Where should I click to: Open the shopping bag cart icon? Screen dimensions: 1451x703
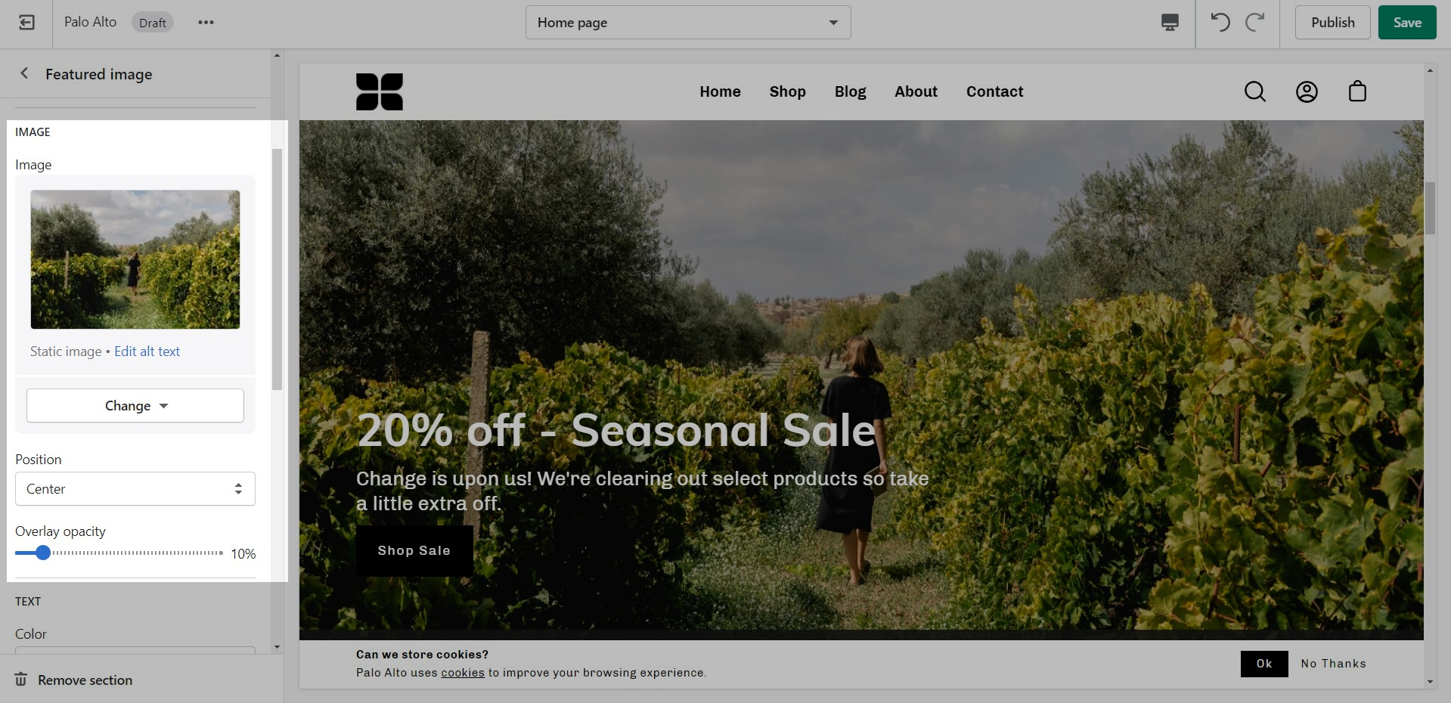(x=1357, y=91)
